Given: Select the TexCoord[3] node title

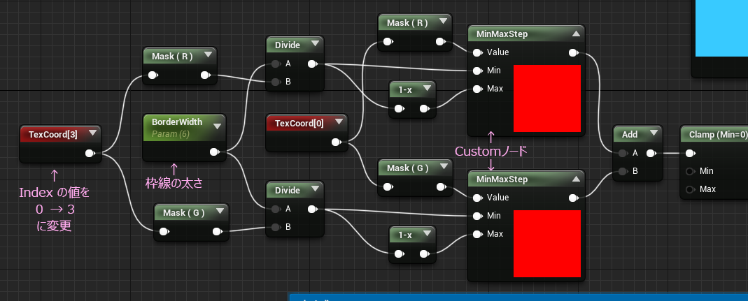Looking at the screenshot, I should 53,134.
